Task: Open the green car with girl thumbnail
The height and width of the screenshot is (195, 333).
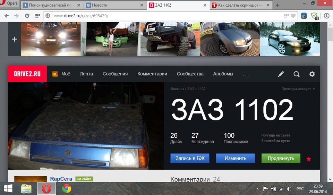Action: [x=111, y=39]
